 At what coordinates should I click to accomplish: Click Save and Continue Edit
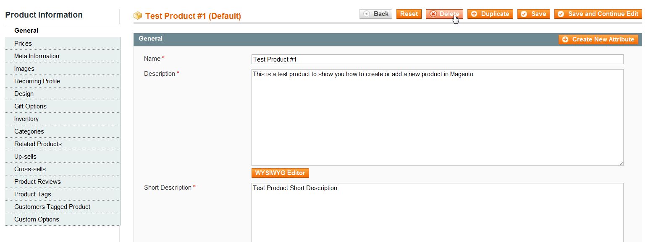click(x=598, y=14)
